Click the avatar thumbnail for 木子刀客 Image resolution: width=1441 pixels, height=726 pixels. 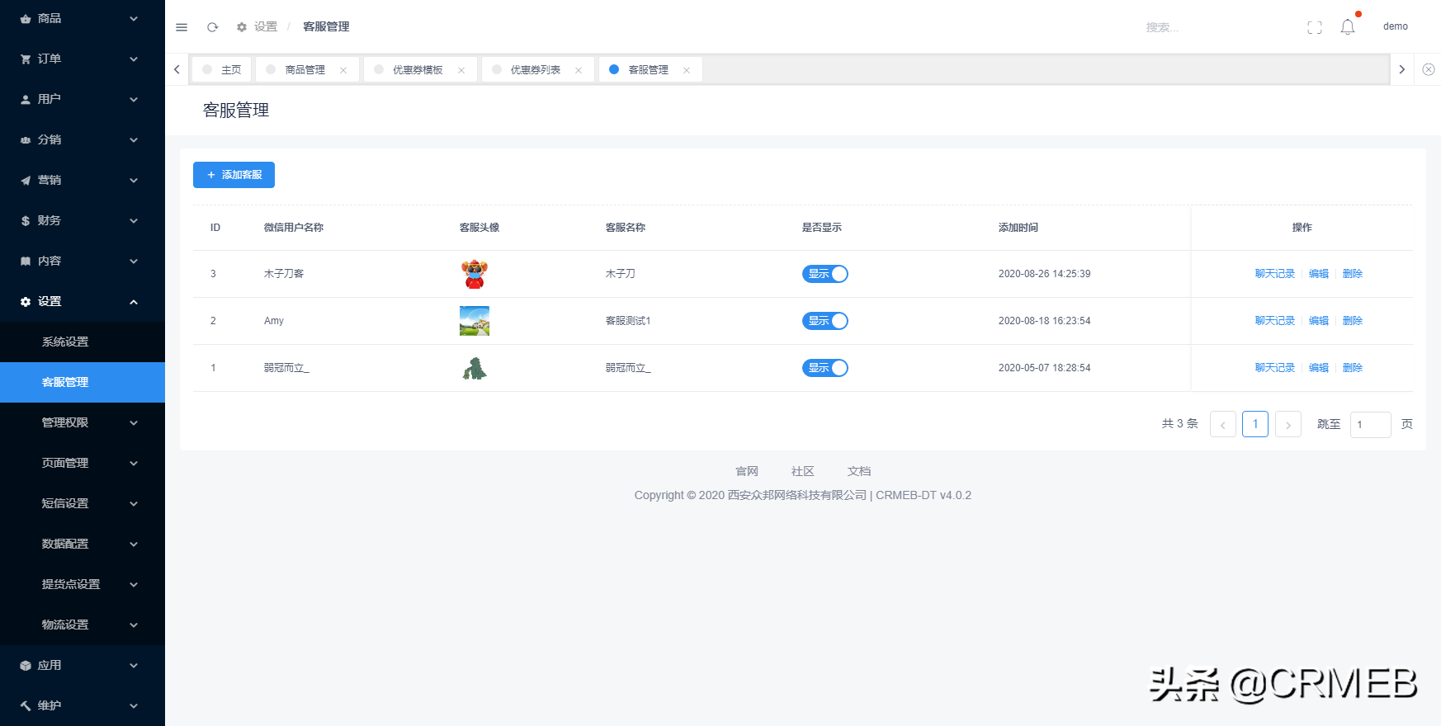[475, 274]
